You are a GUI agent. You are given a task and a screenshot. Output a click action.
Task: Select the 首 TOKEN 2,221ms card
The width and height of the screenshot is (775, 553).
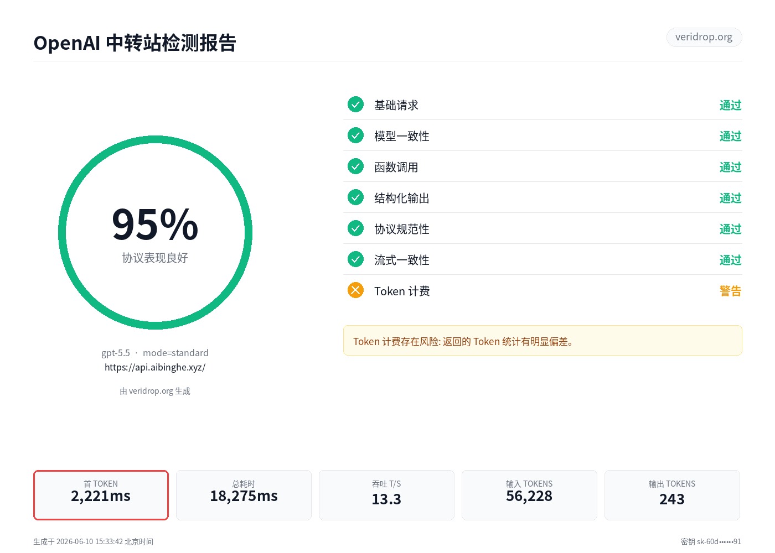tap(101, 495)
